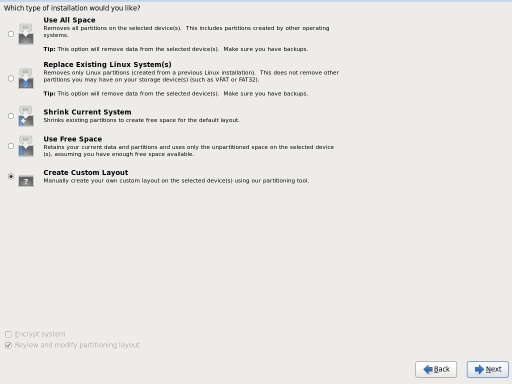Click Review and modify partitioning layout label
The height and width of the screenshot is (384, 512).
tap(77, 345)
